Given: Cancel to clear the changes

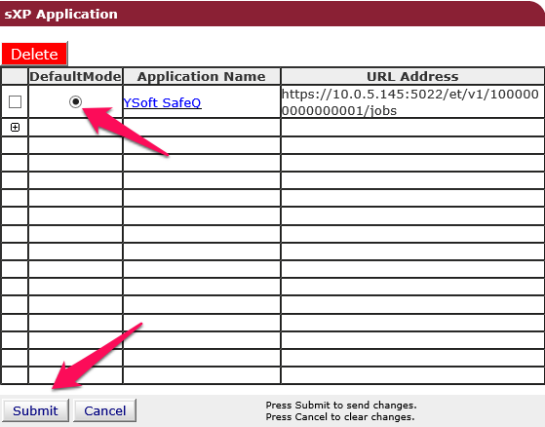Looking at the screenshot, I should coord(104,410).
